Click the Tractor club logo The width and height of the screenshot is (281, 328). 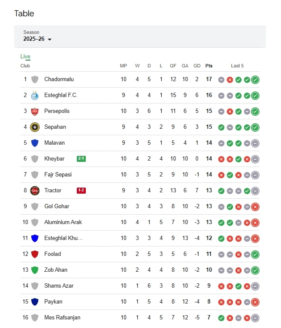click(35, 191)
